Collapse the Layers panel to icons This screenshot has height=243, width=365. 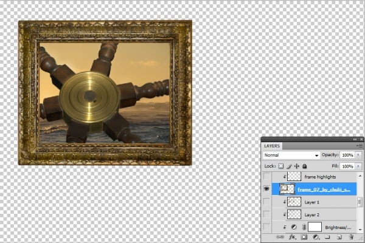click(355, 139)
